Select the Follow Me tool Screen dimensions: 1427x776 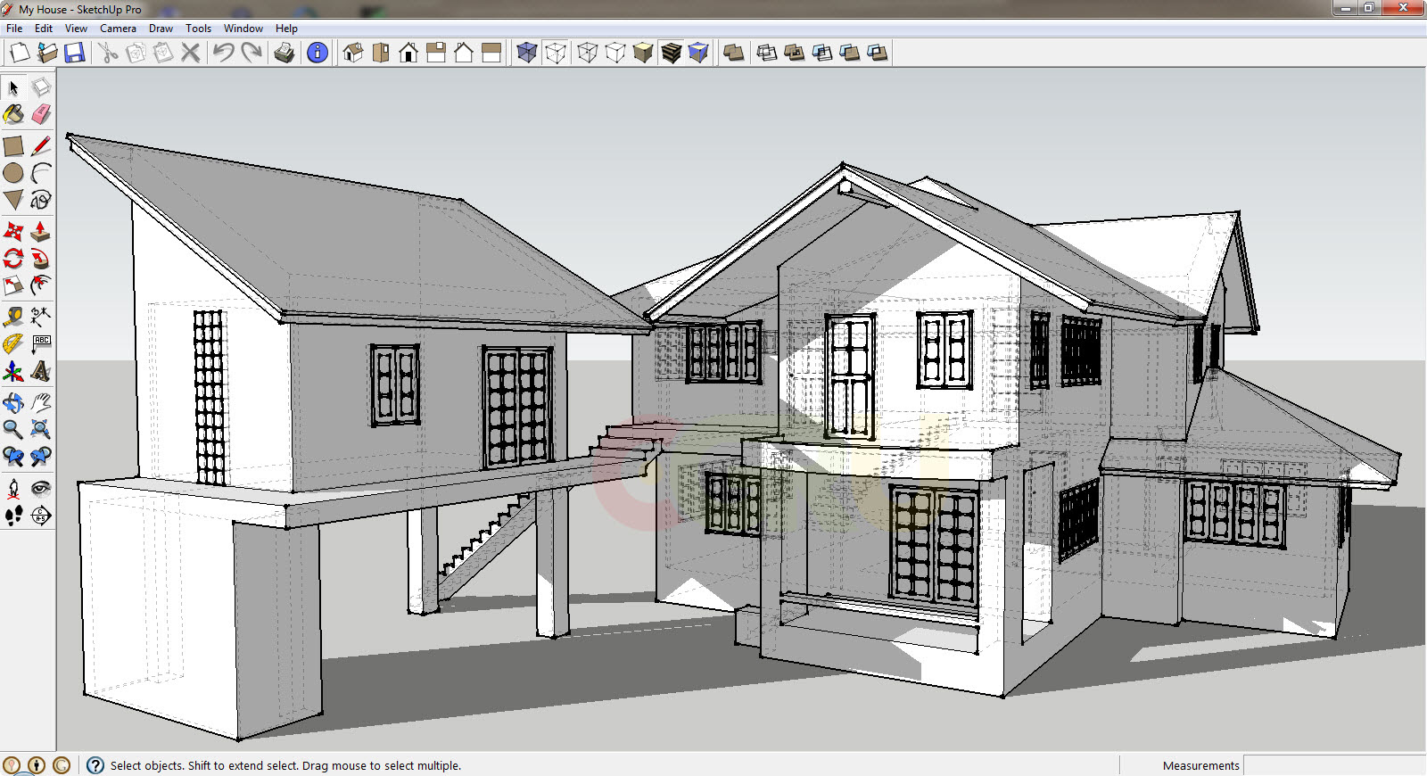pyautogui.click(x=41, y=259)
